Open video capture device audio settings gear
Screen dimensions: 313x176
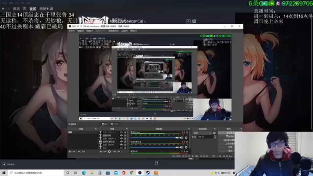pyautogui.click(x=186, y=147)
